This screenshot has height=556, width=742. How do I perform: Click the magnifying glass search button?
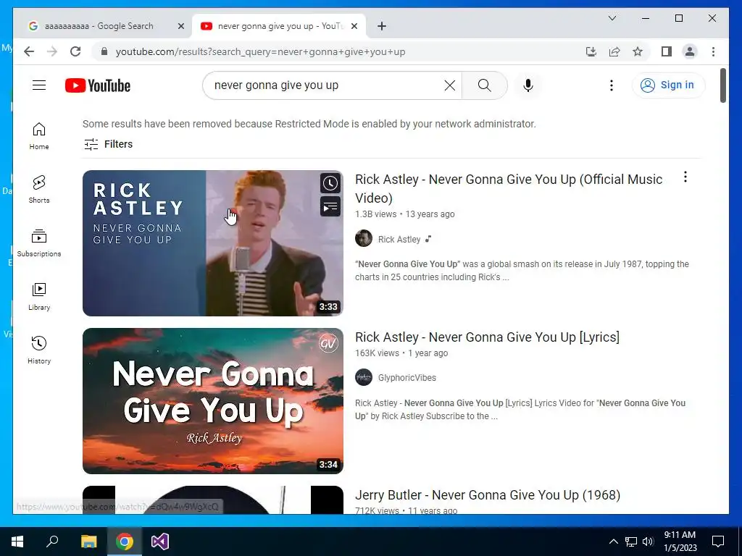pyautogui.click(x=484, y=85)
